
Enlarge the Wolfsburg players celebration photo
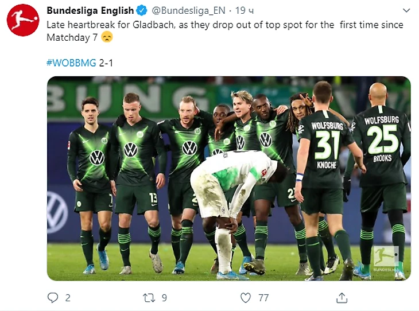point(229,178)
